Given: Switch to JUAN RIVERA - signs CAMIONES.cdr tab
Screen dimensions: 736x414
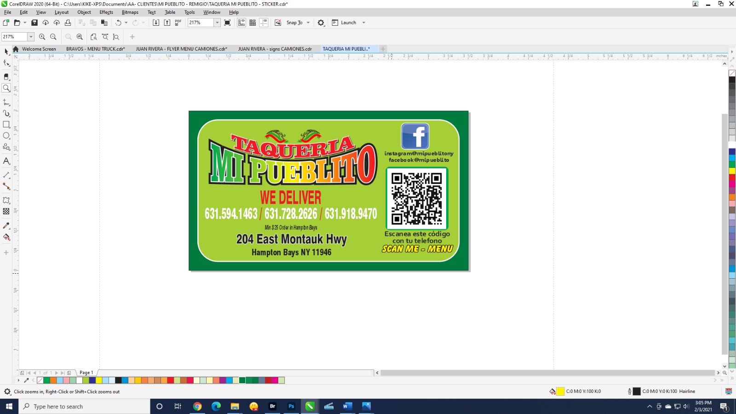Looking at the screenshot, I should [275, 49].
